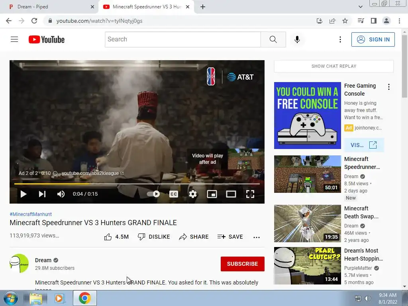Screen dimensions: 408x306
Task: Focus the YouTube Search field
Action: (182, 39)
